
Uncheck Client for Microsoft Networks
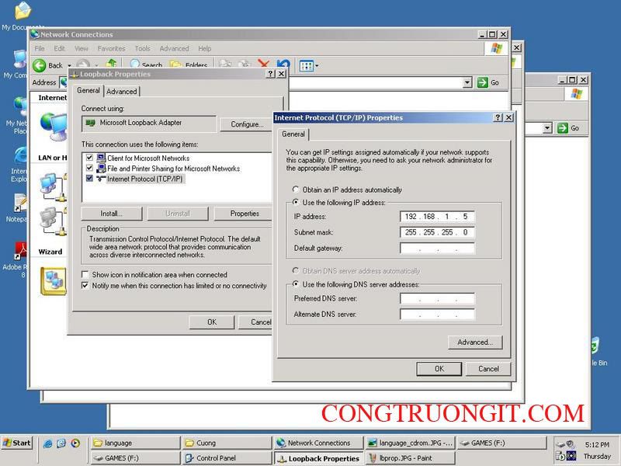coord(89,158)
